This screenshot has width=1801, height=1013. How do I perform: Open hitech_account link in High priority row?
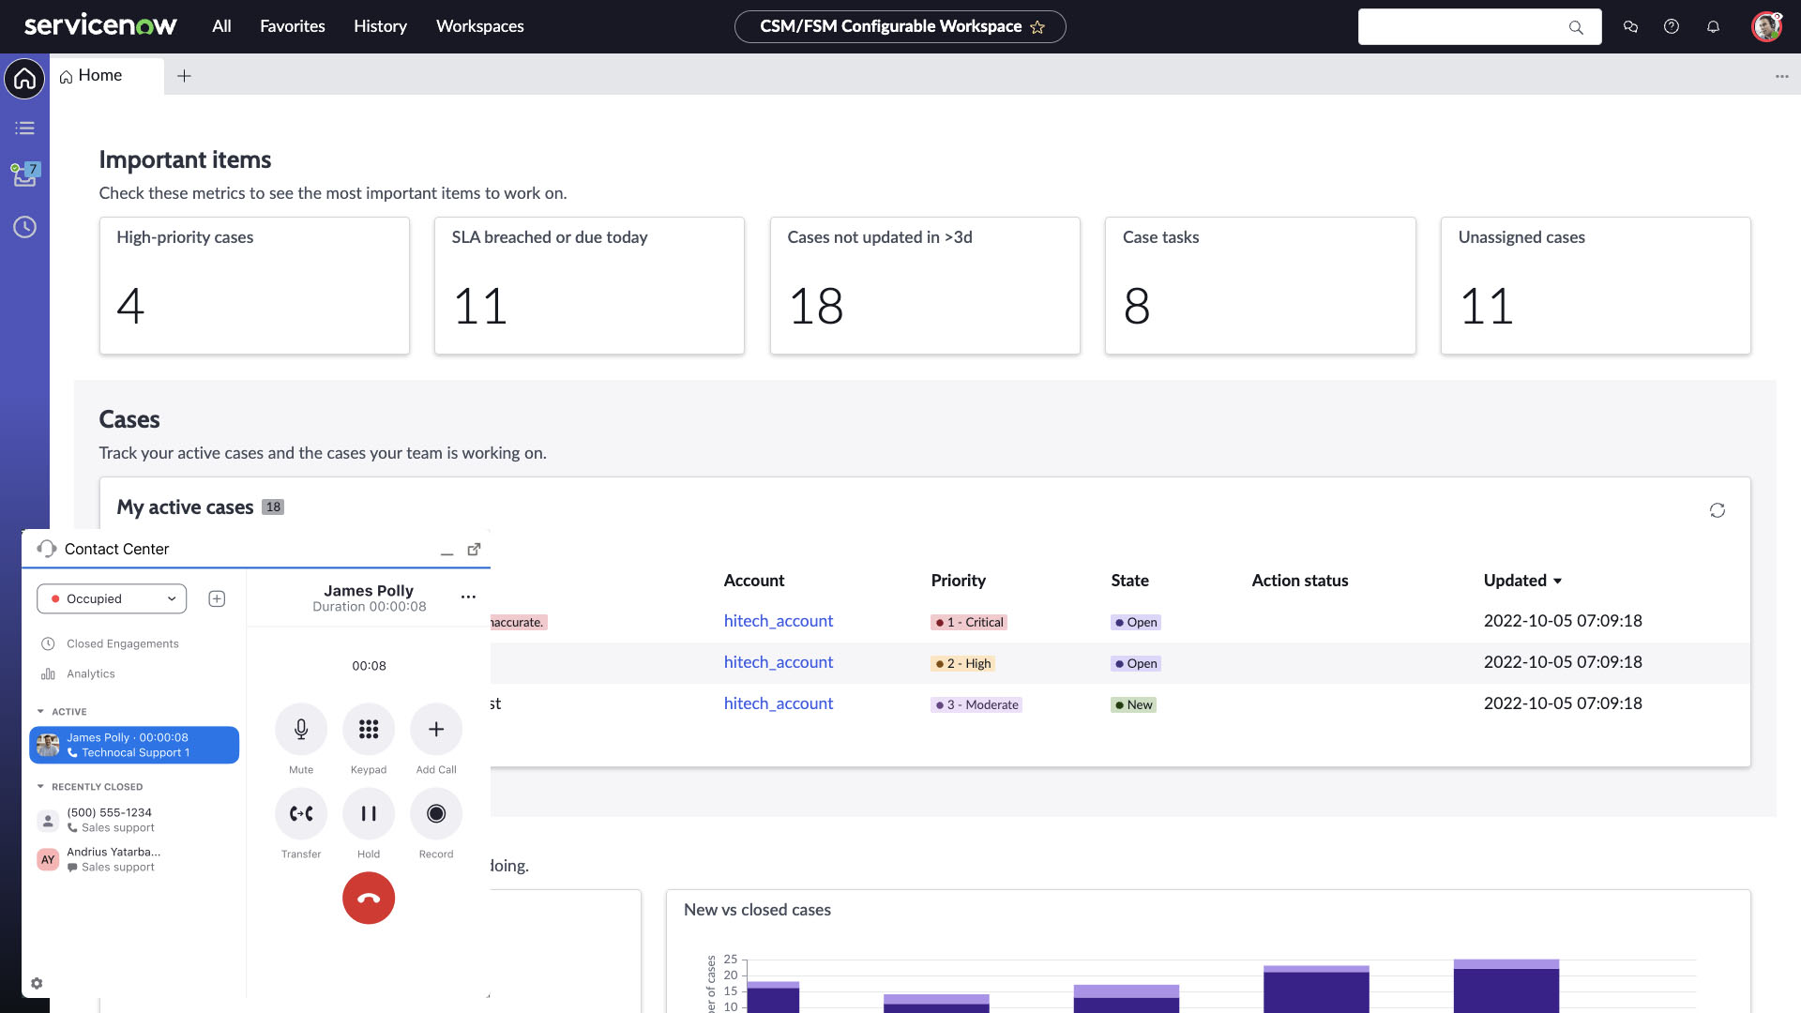779,662
